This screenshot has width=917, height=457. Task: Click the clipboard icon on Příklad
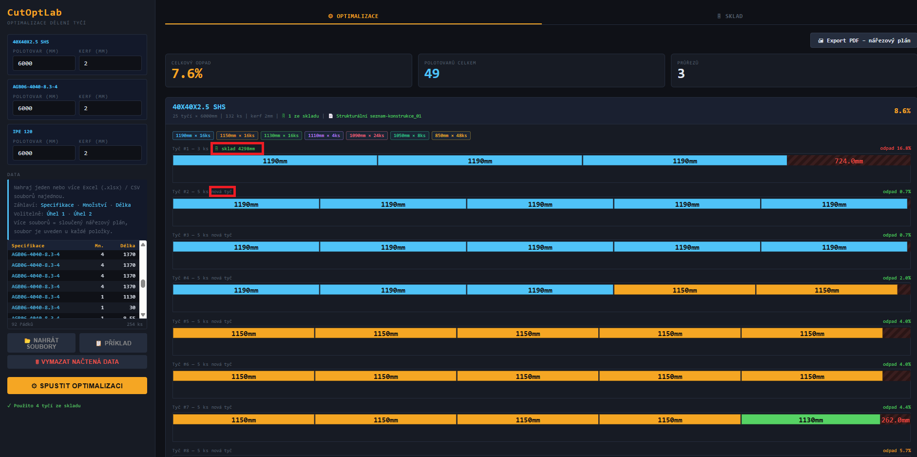pyautogui.click(x=98, y=343)
